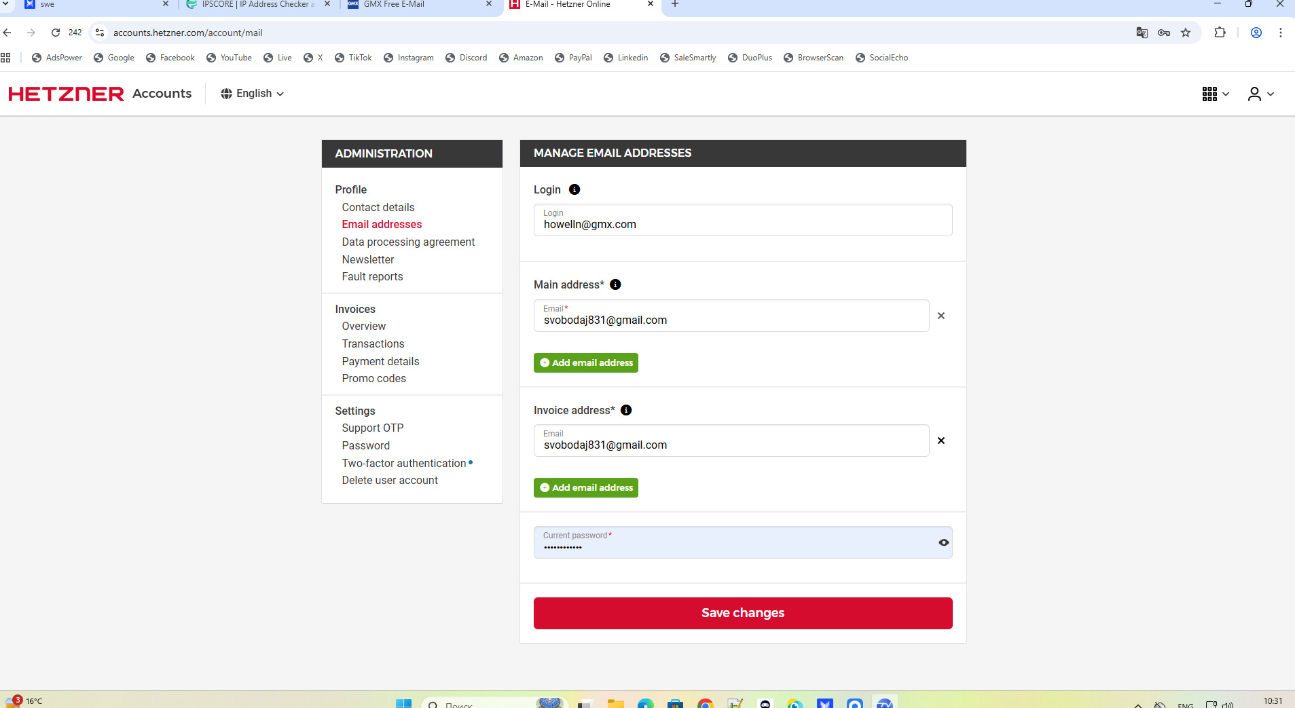
Task: Add email address under Main address
Action: point(586,363)
